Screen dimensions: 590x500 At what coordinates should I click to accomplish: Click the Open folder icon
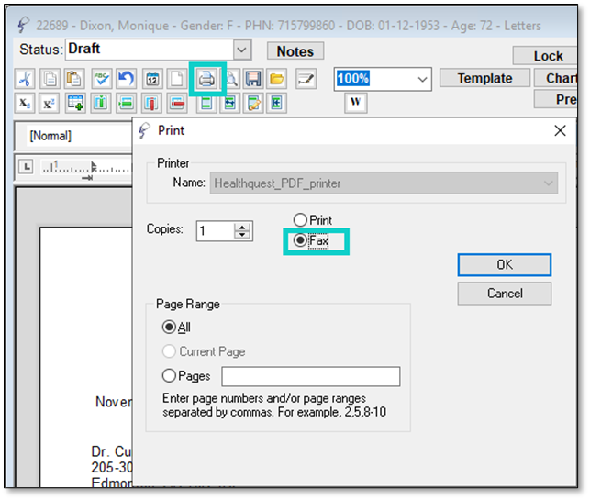277,79
